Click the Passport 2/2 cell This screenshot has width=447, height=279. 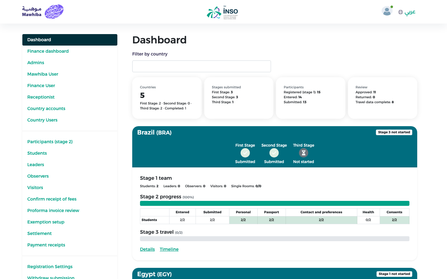coord(272,220)
